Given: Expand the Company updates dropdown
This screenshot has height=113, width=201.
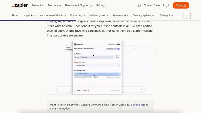Looking at the screenshot, I should click(143, 15).
